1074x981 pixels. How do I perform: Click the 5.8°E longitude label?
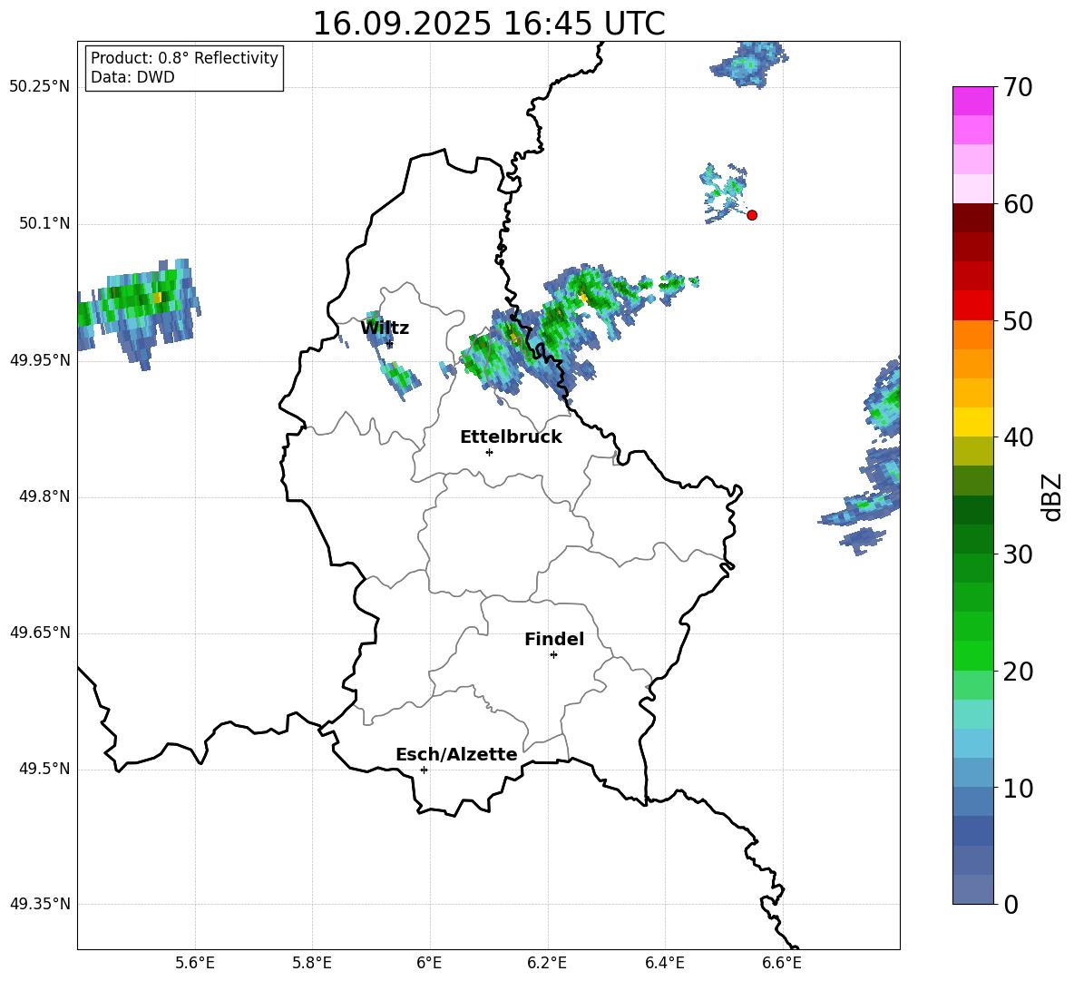pos(312,963)
